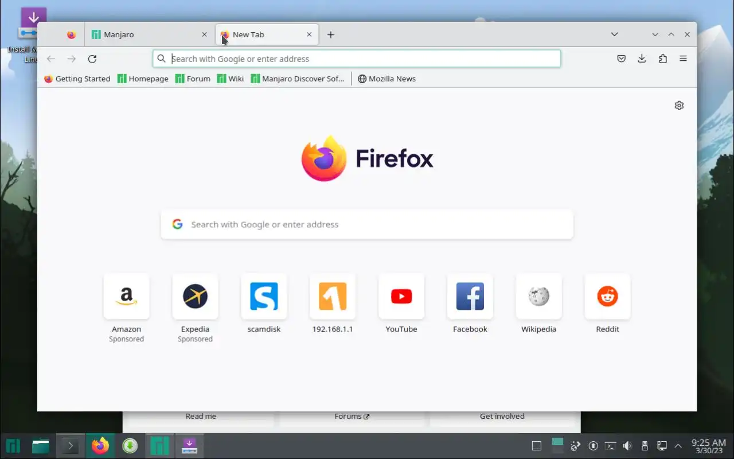Screen dimensions: 734x459
Task: Click Get involved in Manjaro Hello window
Action: click(502, 417)
